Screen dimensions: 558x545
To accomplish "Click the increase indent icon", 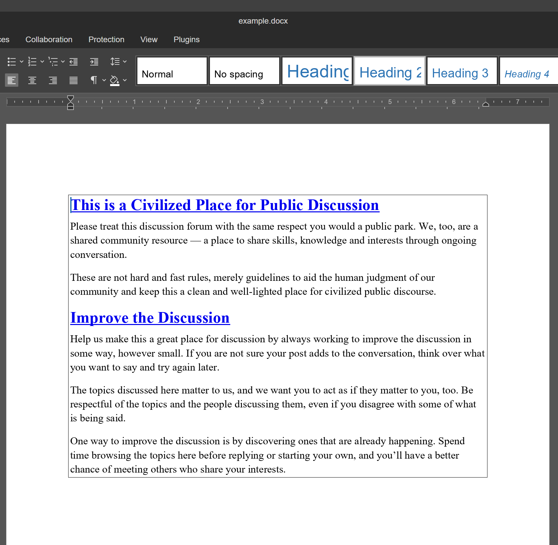I will (94, 61).
